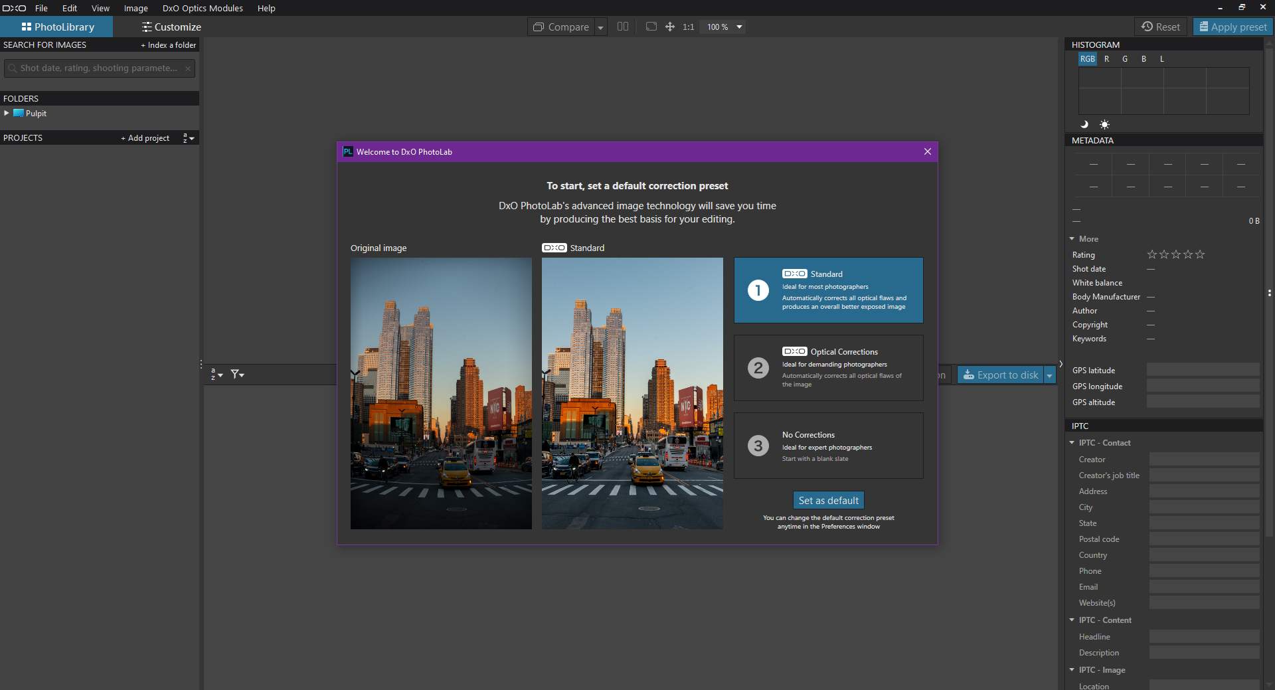1275x690 pixels.
Task: Set zoom to 1:1
Action: point(688,27)
